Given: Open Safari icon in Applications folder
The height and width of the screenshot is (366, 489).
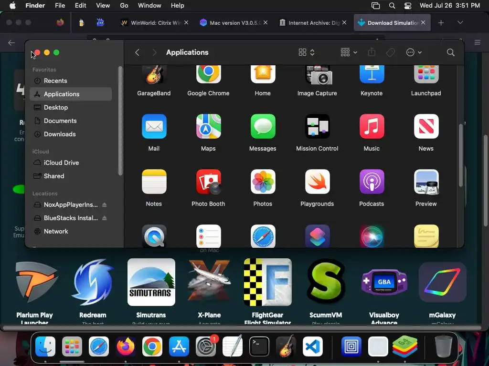Looking at the screenshot, I should point(263,236).
